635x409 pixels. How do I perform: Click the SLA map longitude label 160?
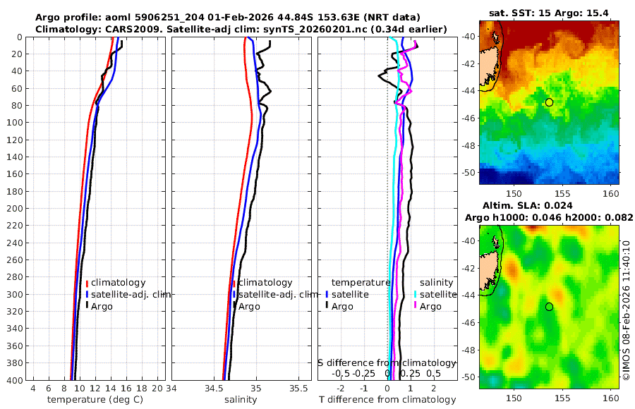[611, 398]
